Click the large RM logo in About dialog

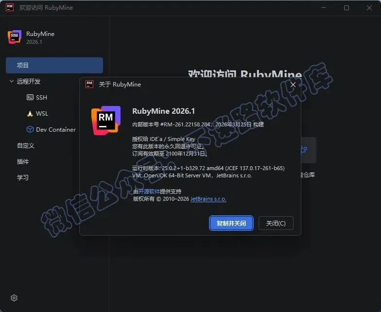pyautogui.click(x=106, y=121)
